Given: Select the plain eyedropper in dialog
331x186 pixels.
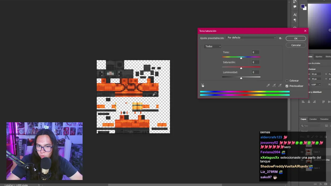Looking at the screenshot, I should [x=268, y=85].
